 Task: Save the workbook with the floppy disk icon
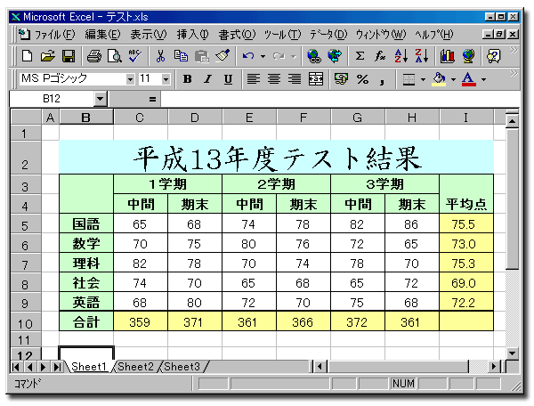69,56
